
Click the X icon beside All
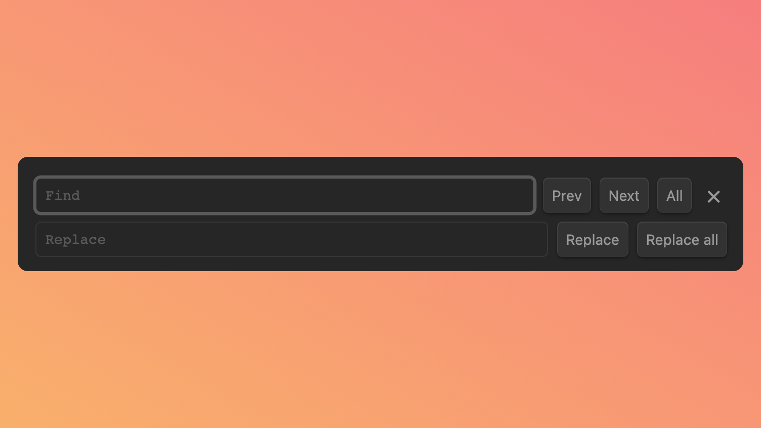713,196
